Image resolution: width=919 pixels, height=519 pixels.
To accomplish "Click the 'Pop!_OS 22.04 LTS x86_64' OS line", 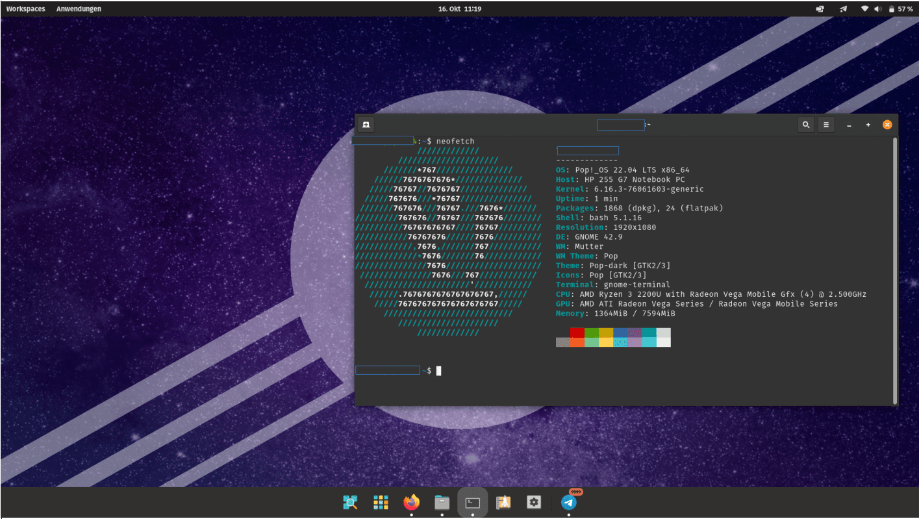I will [x=622, y=170].
